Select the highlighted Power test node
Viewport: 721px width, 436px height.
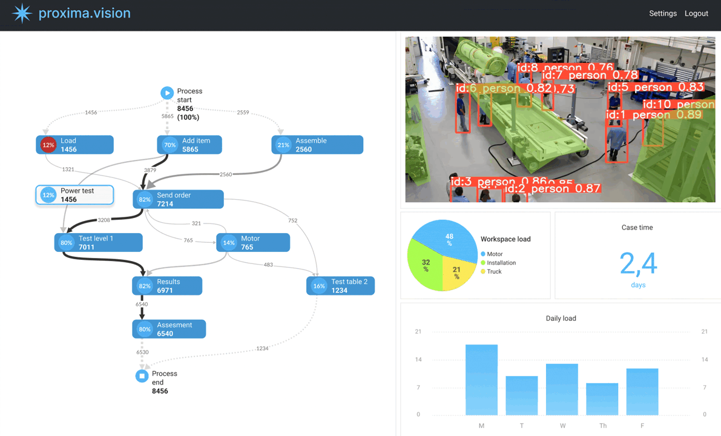74,194
